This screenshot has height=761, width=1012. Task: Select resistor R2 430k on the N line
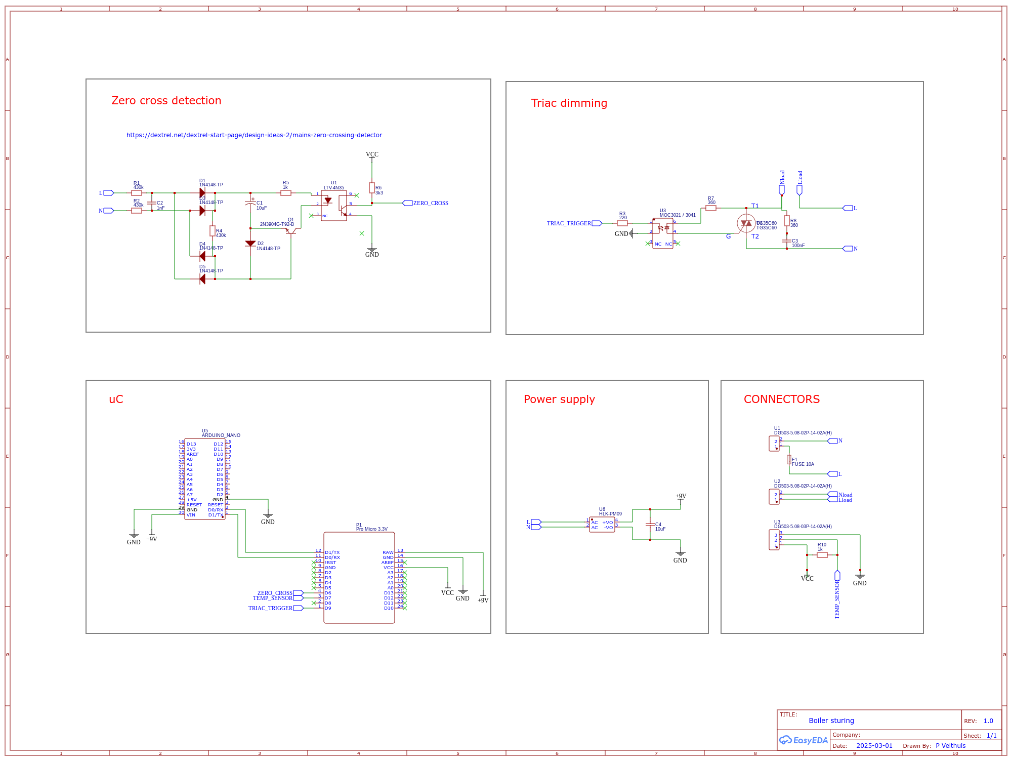(x=137, y=211)
